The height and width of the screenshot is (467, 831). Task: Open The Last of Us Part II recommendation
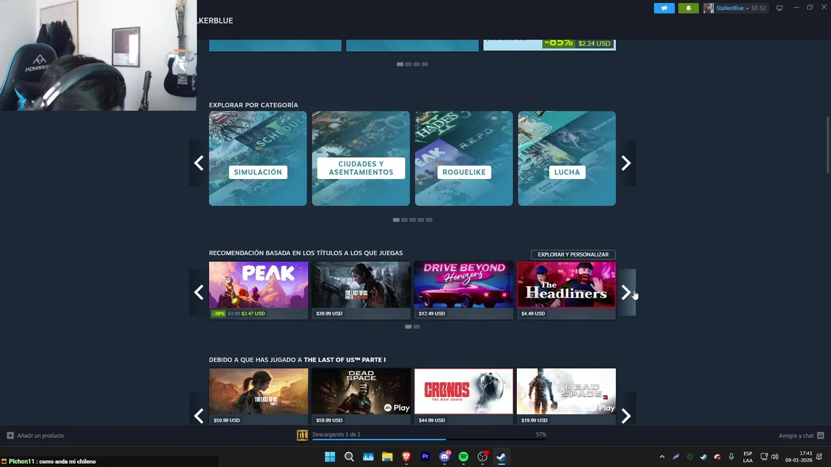[x=361, y=290]
